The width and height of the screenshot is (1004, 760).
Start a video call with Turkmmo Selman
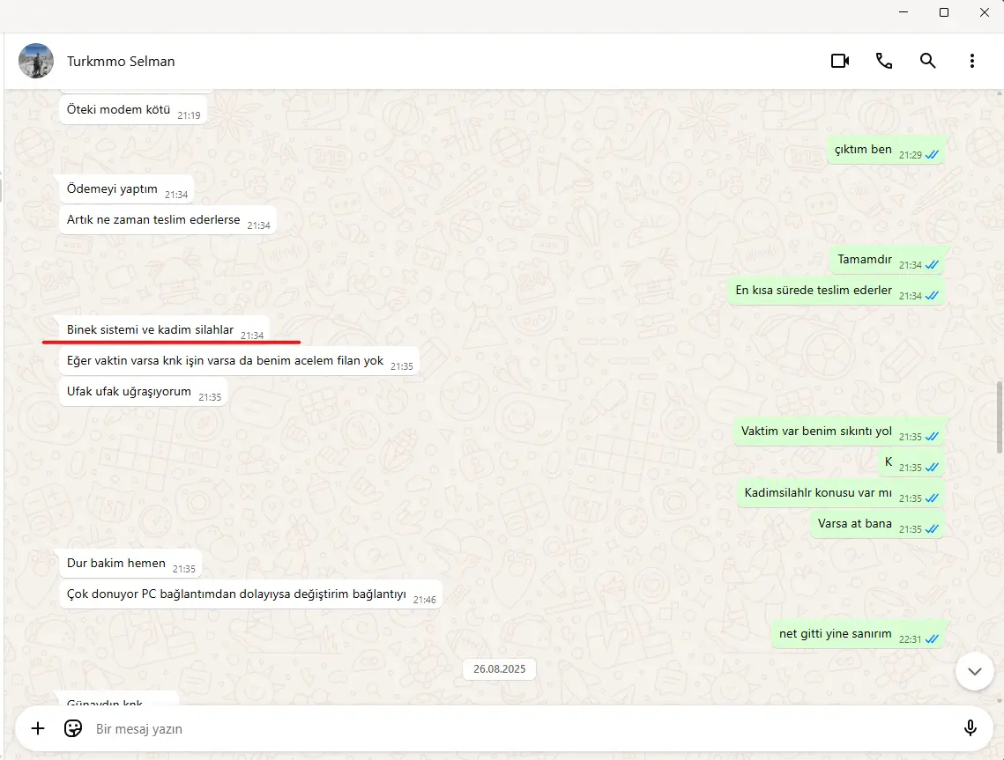coord(840,61)
